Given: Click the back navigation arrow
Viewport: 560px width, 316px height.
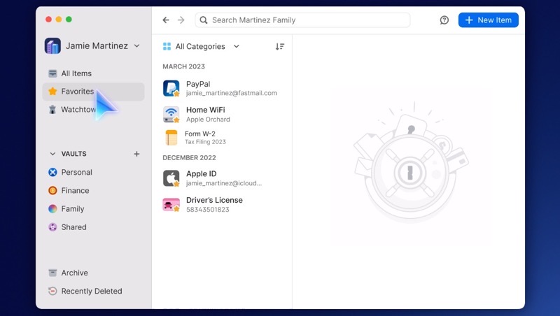Looking at the screenshot, I should [166, 20].
